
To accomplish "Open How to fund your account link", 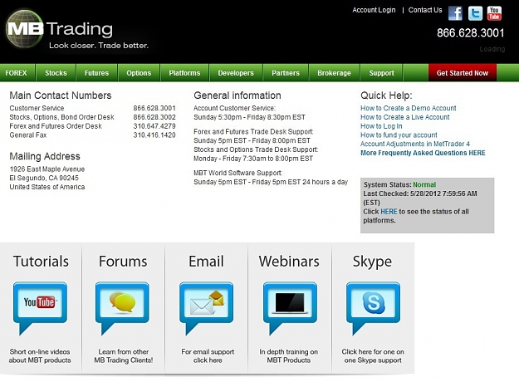I will (x=399, y=135).
